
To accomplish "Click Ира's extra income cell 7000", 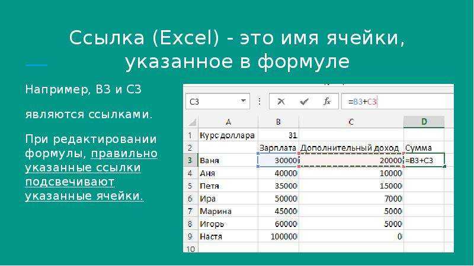I will (351, 199).
